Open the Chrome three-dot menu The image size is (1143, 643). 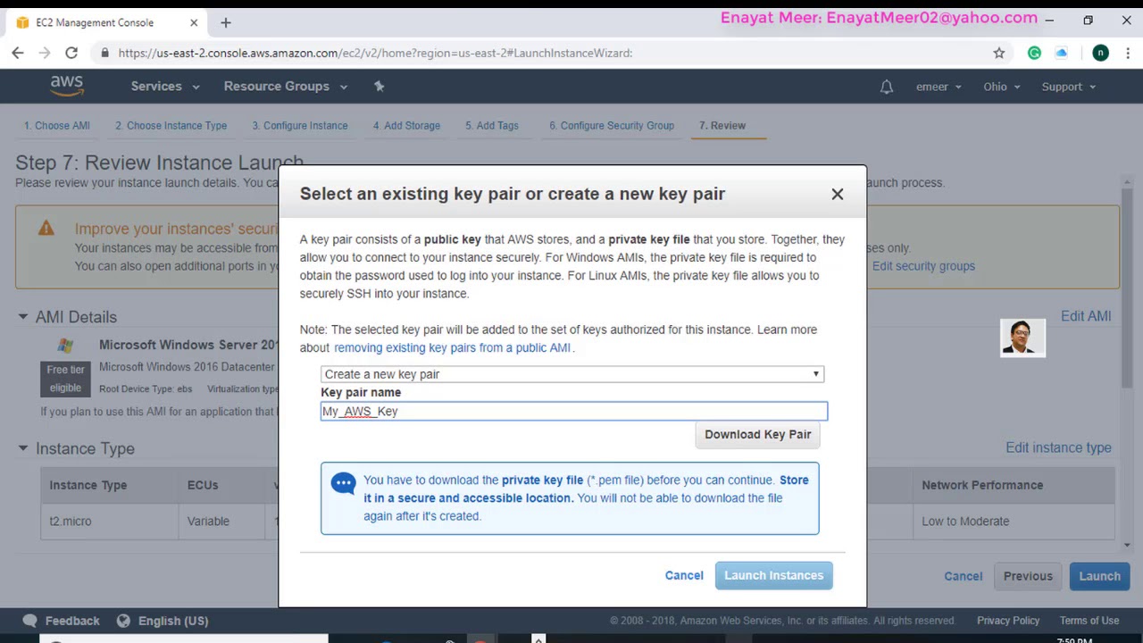[x=1127, y=53]
